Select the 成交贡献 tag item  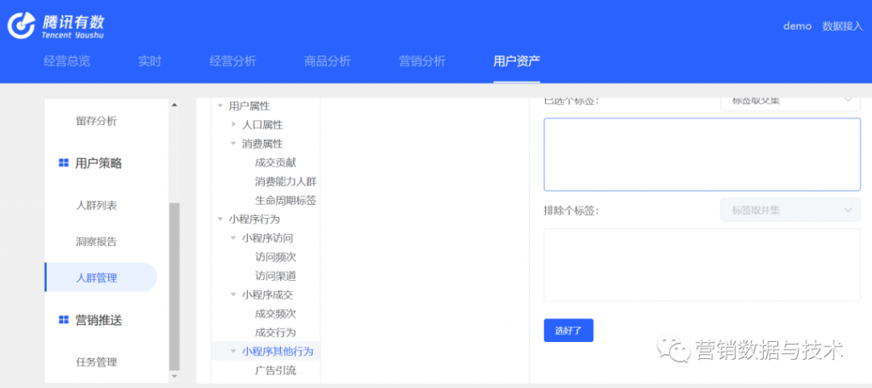(275, 163)
